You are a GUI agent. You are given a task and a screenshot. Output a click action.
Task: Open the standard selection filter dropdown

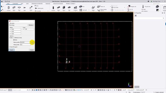pyautogui.click(x=86, y=90)
